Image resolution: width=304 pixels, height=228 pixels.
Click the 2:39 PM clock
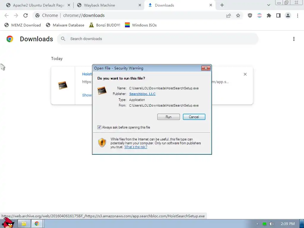point(288,224)
